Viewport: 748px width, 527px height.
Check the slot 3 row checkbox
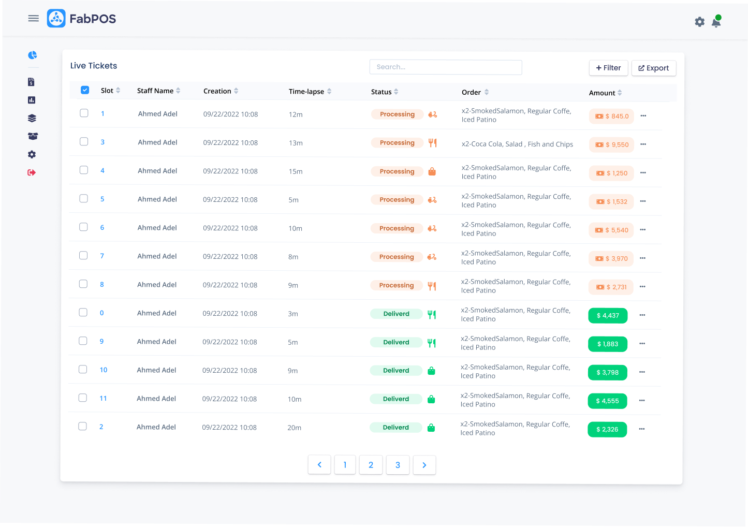click(x=84, y=141)
